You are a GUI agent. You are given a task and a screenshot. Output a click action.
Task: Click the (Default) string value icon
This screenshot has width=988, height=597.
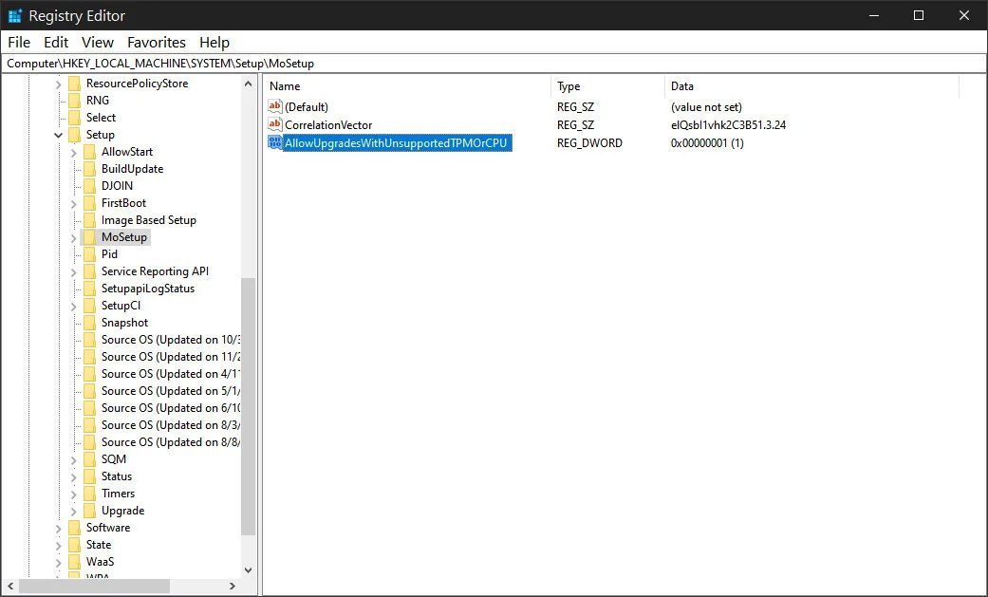(275, 107)
